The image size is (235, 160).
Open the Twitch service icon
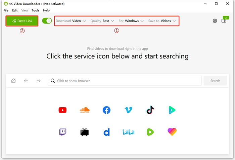click(x=63, y=132)
